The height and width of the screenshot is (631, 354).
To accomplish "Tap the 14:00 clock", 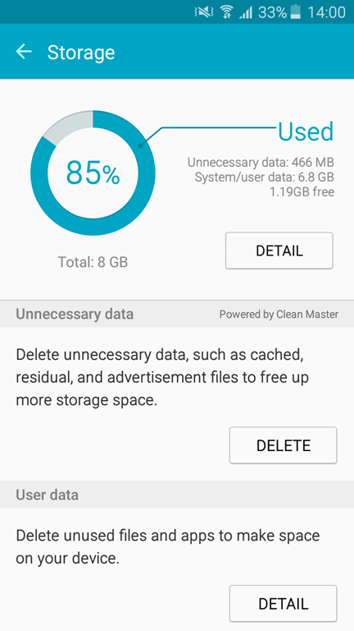I will [x=326, y=12].
